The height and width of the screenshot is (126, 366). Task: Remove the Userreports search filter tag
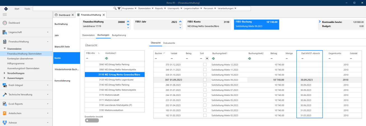181,8
